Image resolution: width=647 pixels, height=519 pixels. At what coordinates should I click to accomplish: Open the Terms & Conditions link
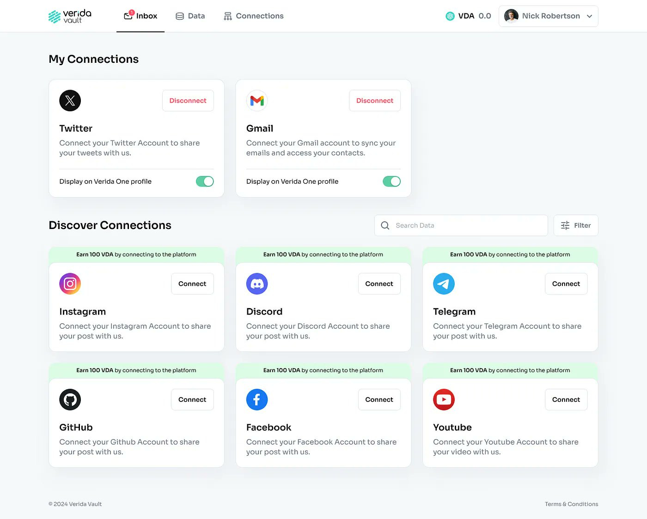pyautogui.click(x=571, y=504)
